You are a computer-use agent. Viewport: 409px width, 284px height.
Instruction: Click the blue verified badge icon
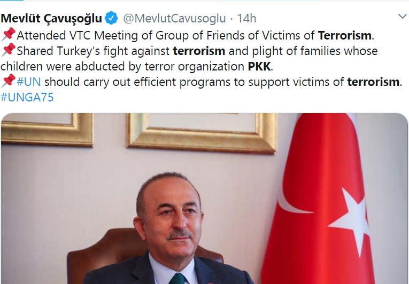coord(111,18)
